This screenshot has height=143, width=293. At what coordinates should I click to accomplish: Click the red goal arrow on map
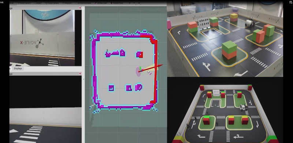[151, 68]
